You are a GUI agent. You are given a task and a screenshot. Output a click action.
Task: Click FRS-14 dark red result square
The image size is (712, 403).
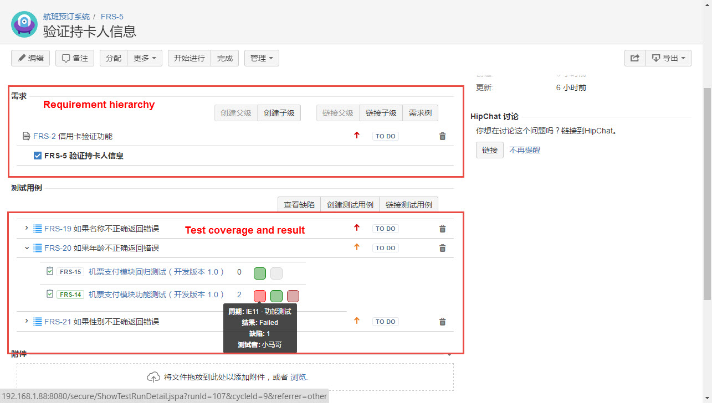point(293,296)
